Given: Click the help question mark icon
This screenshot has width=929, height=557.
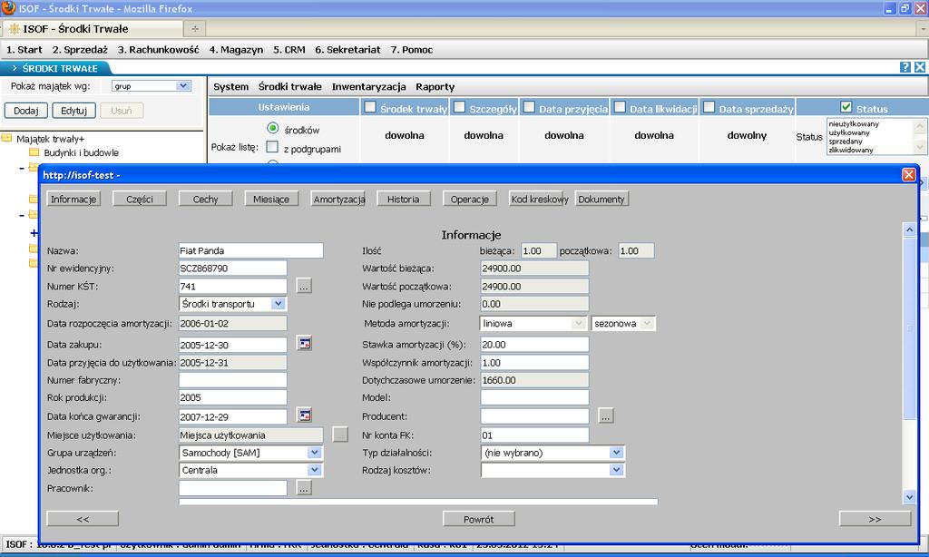Looking at the screenshot, I should 905,67.
